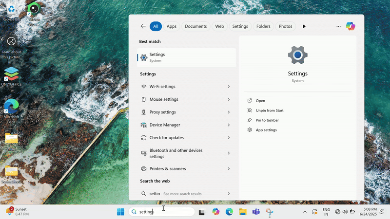This screenshot has height=219, width=390.
Task: Switch to the Settings filter tab
Action: pyautogui.click(x=240, y=26)
